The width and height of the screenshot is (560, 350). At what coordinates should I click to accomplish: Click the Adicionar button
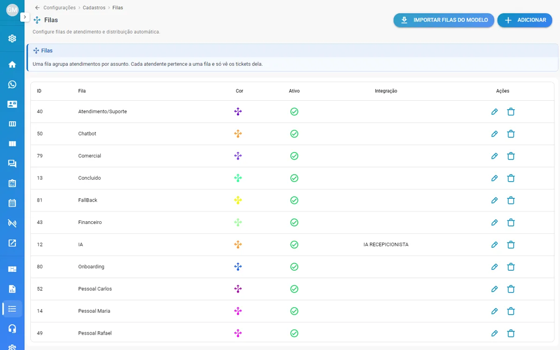coord(525,20)
